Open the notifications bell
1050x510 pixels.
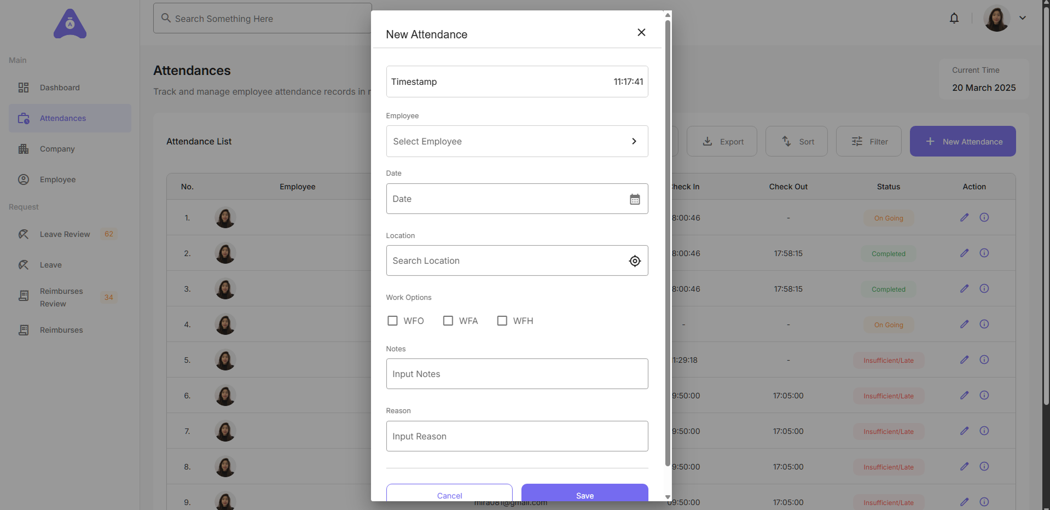click(x=954, y=18)
